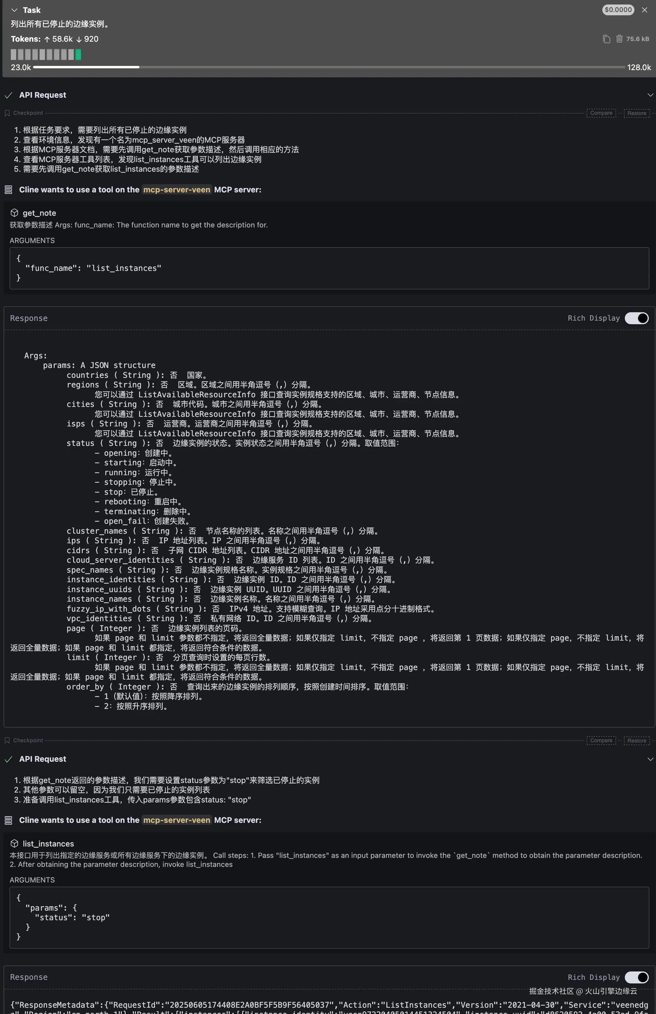Click the list_instances tool cube icon
The width and height of the screenshot is (656, 1014).
pos(14,843)
